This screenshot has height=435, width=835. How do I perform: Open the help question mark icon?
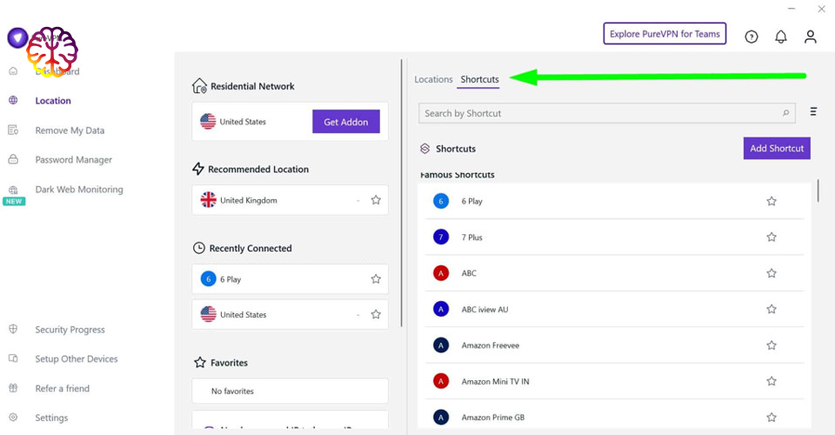751,37
